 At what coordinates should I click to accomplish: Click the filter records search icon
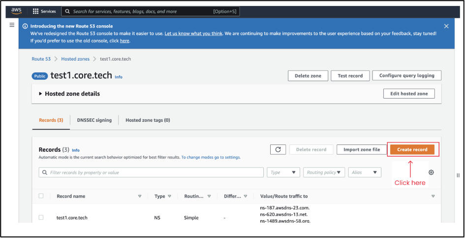(45, 172)
